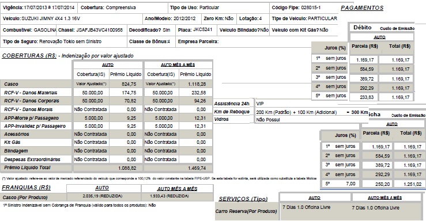Select the APP-Morte p/ Passageiro row label
The width and height of the screenshot is (426, 221).
(x=31, y=118)
